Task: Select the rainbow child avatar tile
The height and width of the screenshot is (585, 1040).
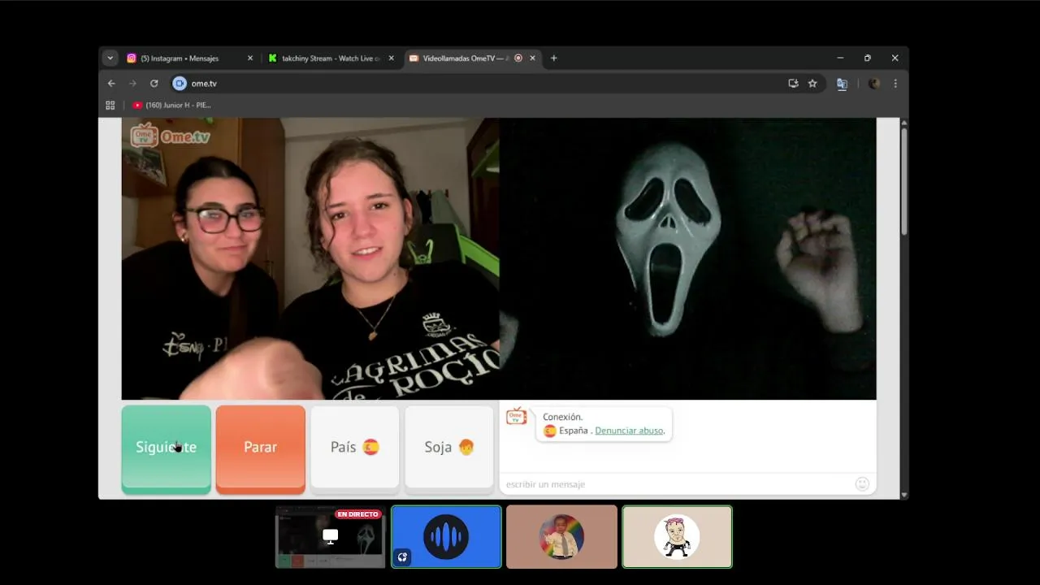Action: (561, 536)
